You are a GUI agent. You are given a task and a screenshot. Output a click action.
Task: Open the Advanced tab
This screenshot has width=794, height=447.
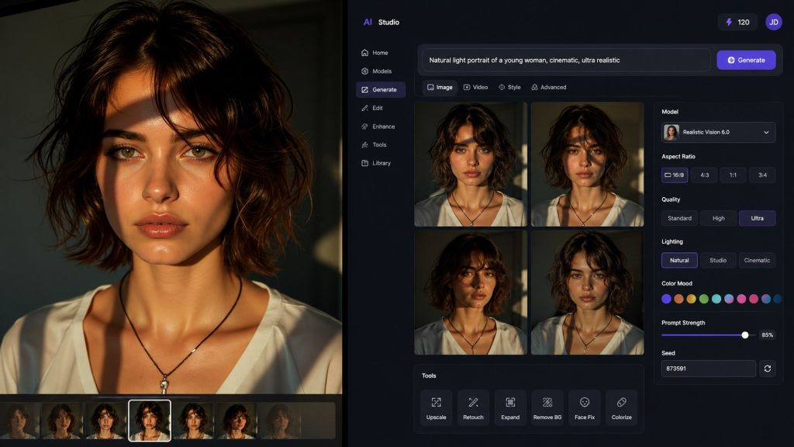coord(548,87)
